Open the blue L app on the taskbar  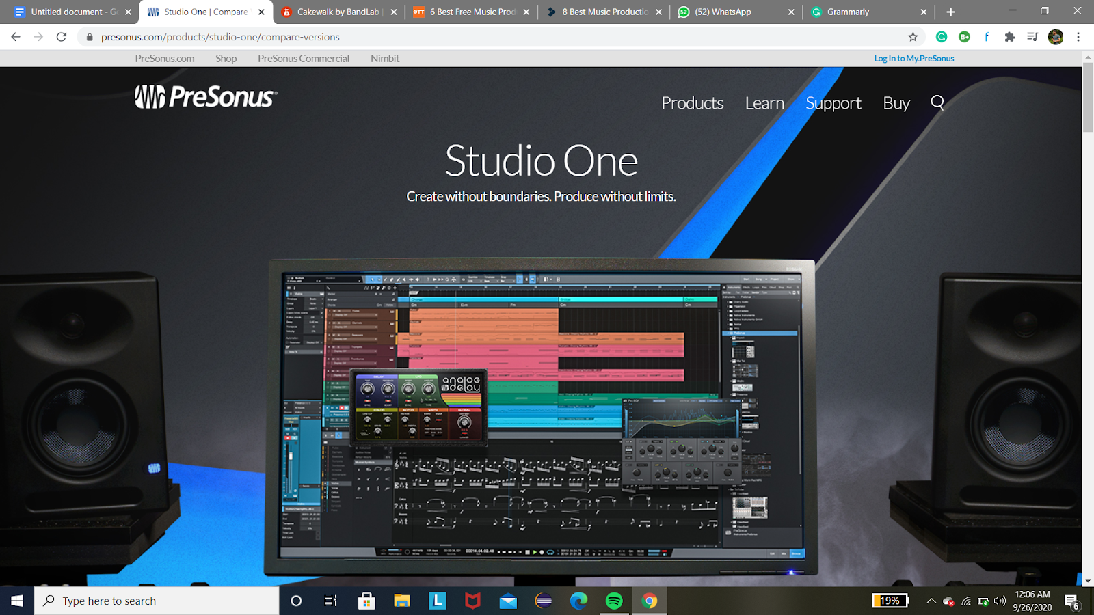tap(438, 601)
